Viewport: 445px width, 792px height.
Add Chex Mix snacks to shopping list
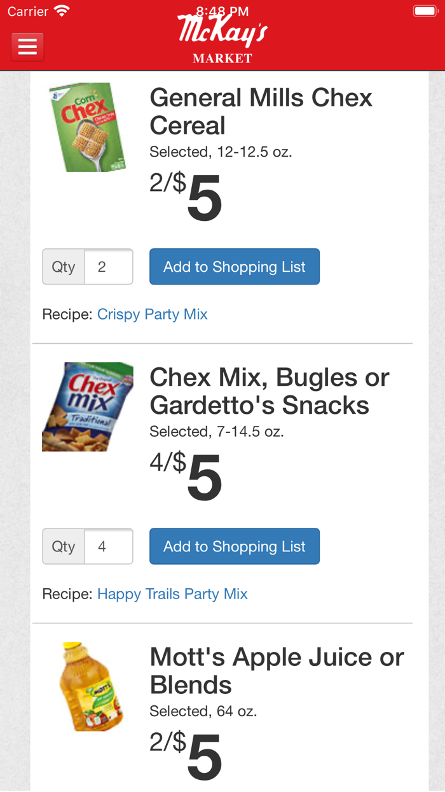[x=234, y=546]
